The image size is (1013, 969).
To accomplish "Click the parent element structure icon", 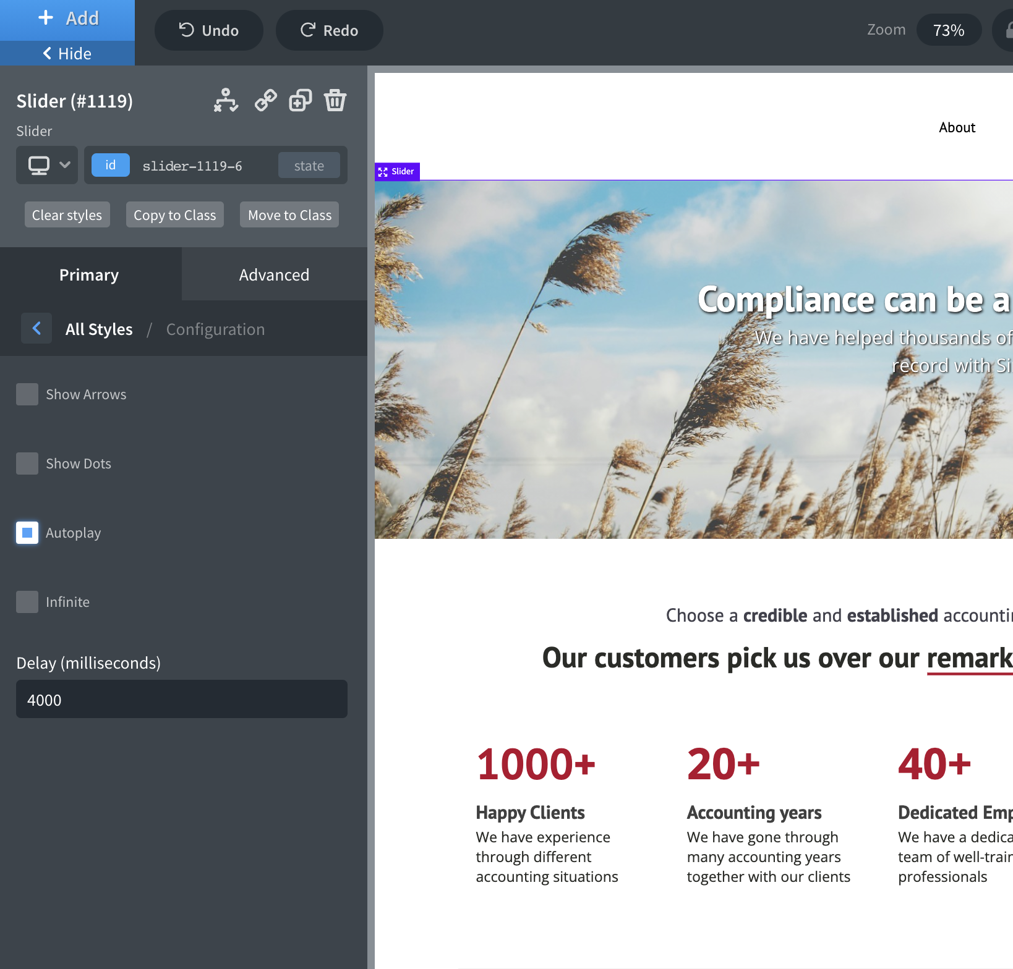I will click(226, 100).
